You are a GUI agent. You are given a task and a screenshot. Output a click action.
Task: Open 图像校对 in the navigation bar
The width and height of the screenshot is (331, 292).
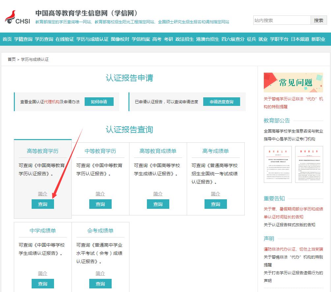[x=120, y=39]
